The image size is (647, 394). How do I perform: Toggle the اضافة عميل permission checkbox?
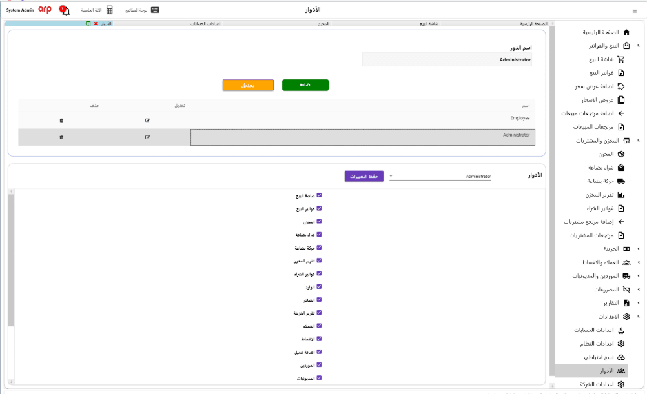pos(319,352)
